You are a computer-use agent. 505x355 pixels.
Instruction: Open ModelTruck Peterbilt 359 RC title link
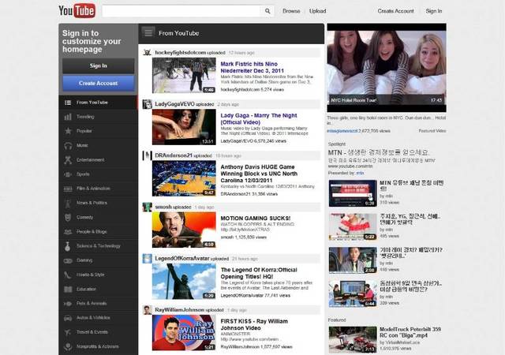[x=410, y=332]
